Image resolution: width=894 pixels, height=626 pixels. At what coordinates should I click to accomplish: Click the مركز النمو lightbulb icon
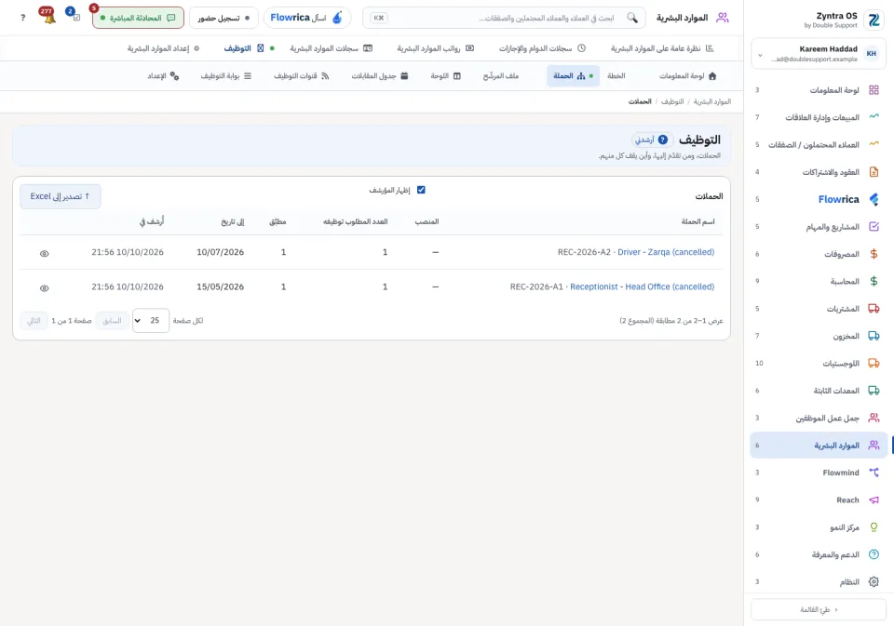[874, 526]
